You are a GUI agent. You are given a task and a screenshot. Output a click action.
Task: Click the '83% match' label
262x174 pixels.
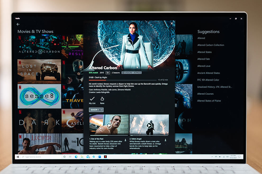[x=93, y=73]
